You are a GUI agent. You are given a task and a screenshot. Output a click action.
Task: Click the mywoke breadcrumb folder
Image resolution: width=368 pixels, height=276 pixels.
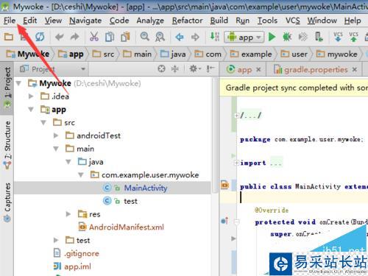tap(336, 54)
